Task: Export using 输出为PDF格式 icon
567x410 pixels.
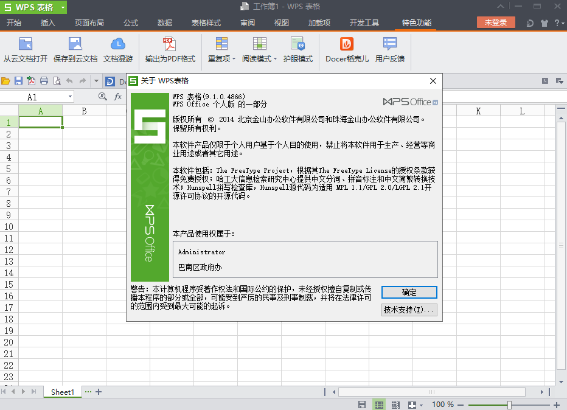Action: click(x=170, y=44)
